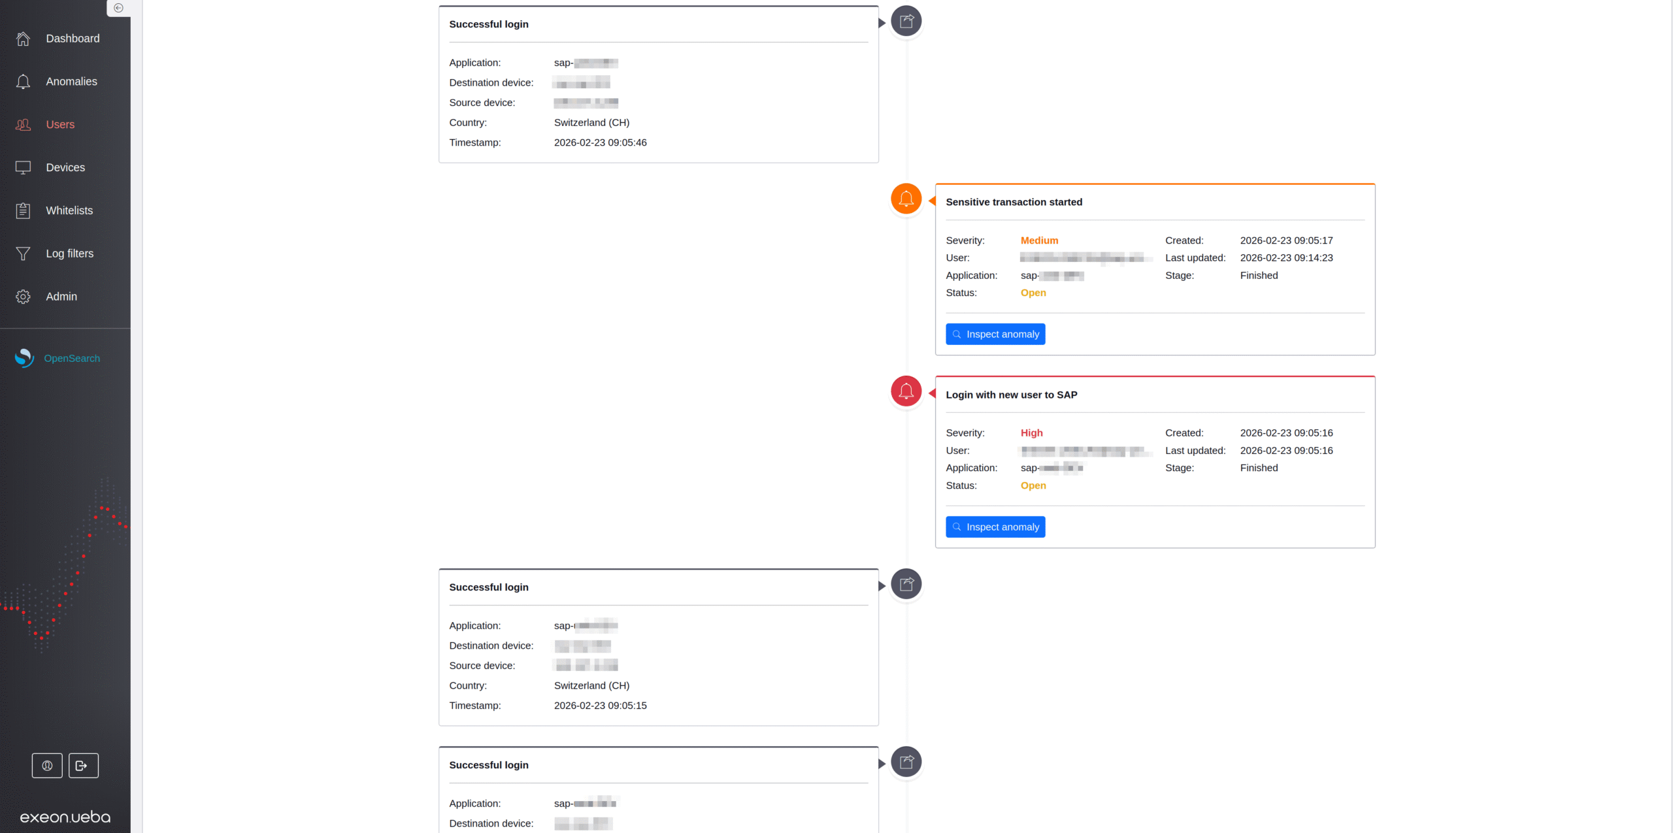Click the orange bell timeline marker
The height and width of the screenshot is (833, 1673).
(906, 199)
